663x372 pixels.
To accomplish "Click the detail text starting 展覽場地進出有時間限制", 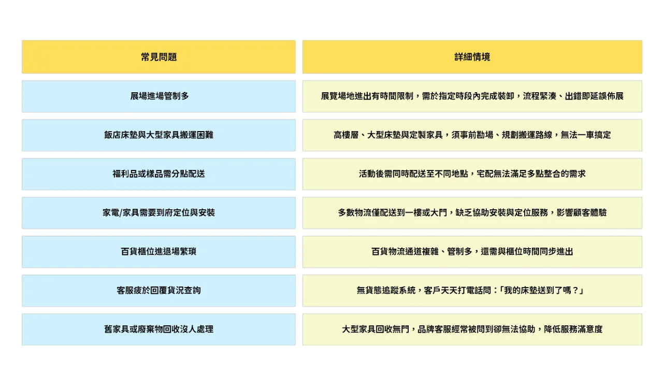I will (x=472, y=96).
